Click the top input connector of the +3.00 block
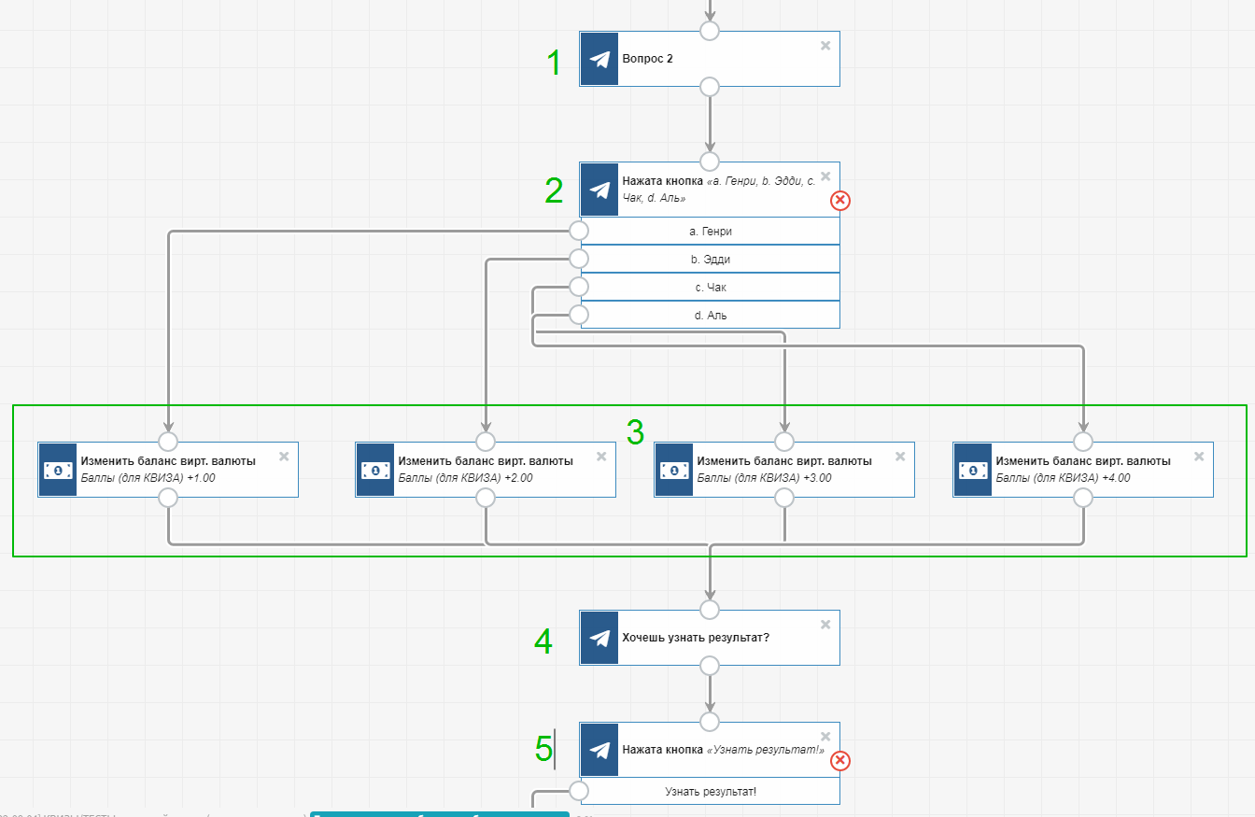Image resolution: width=1255 pixels, height=817 pixels. pyautogui.click(x=784, y=442)
